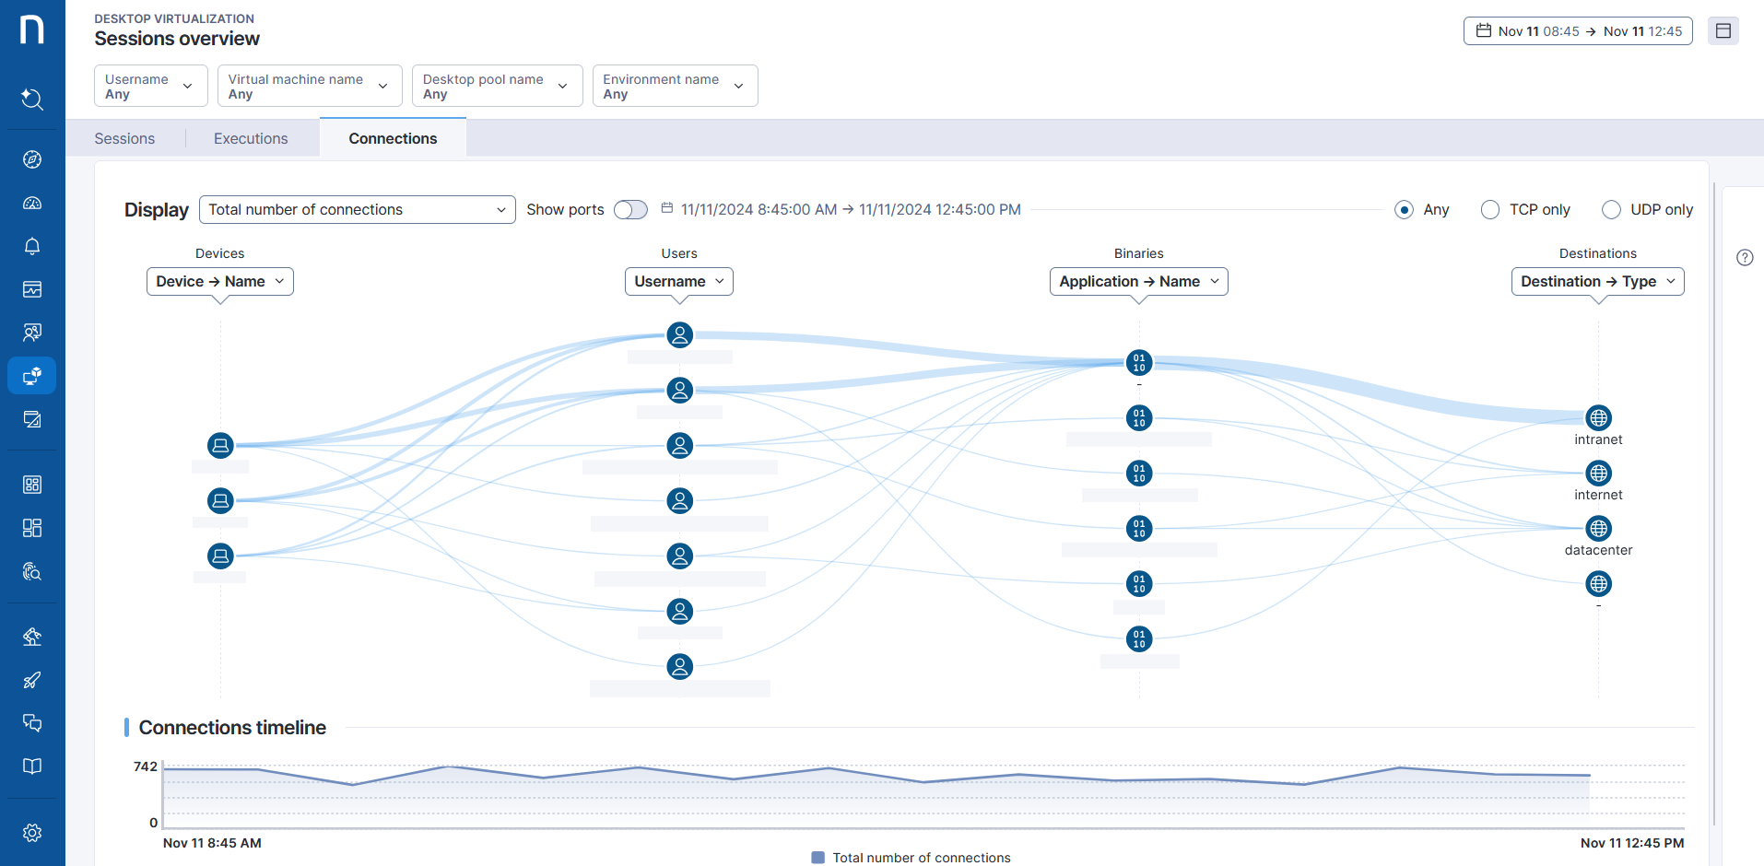Open Settings via the gear icon
The height and width of the screenshot is (866, 1764).
coord(31,832)
